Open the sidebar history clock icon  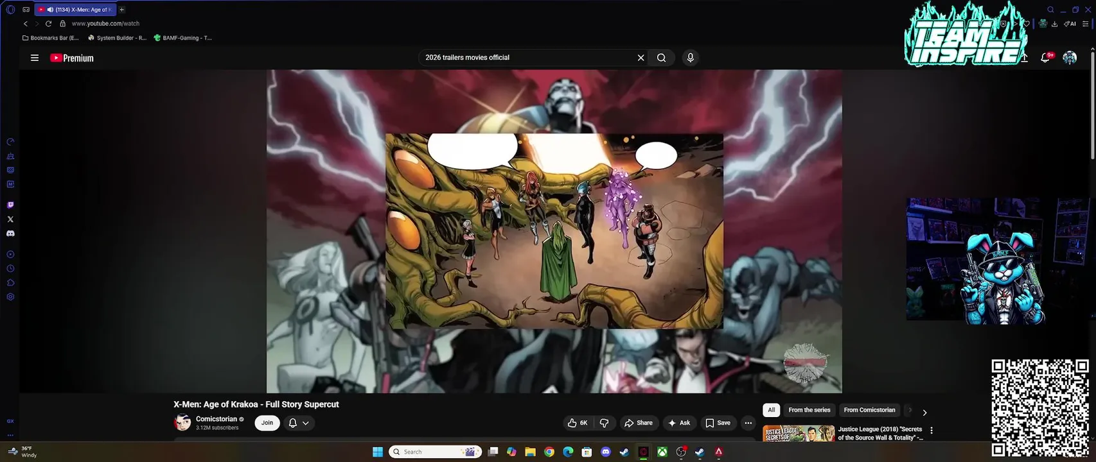pos(10,269)
